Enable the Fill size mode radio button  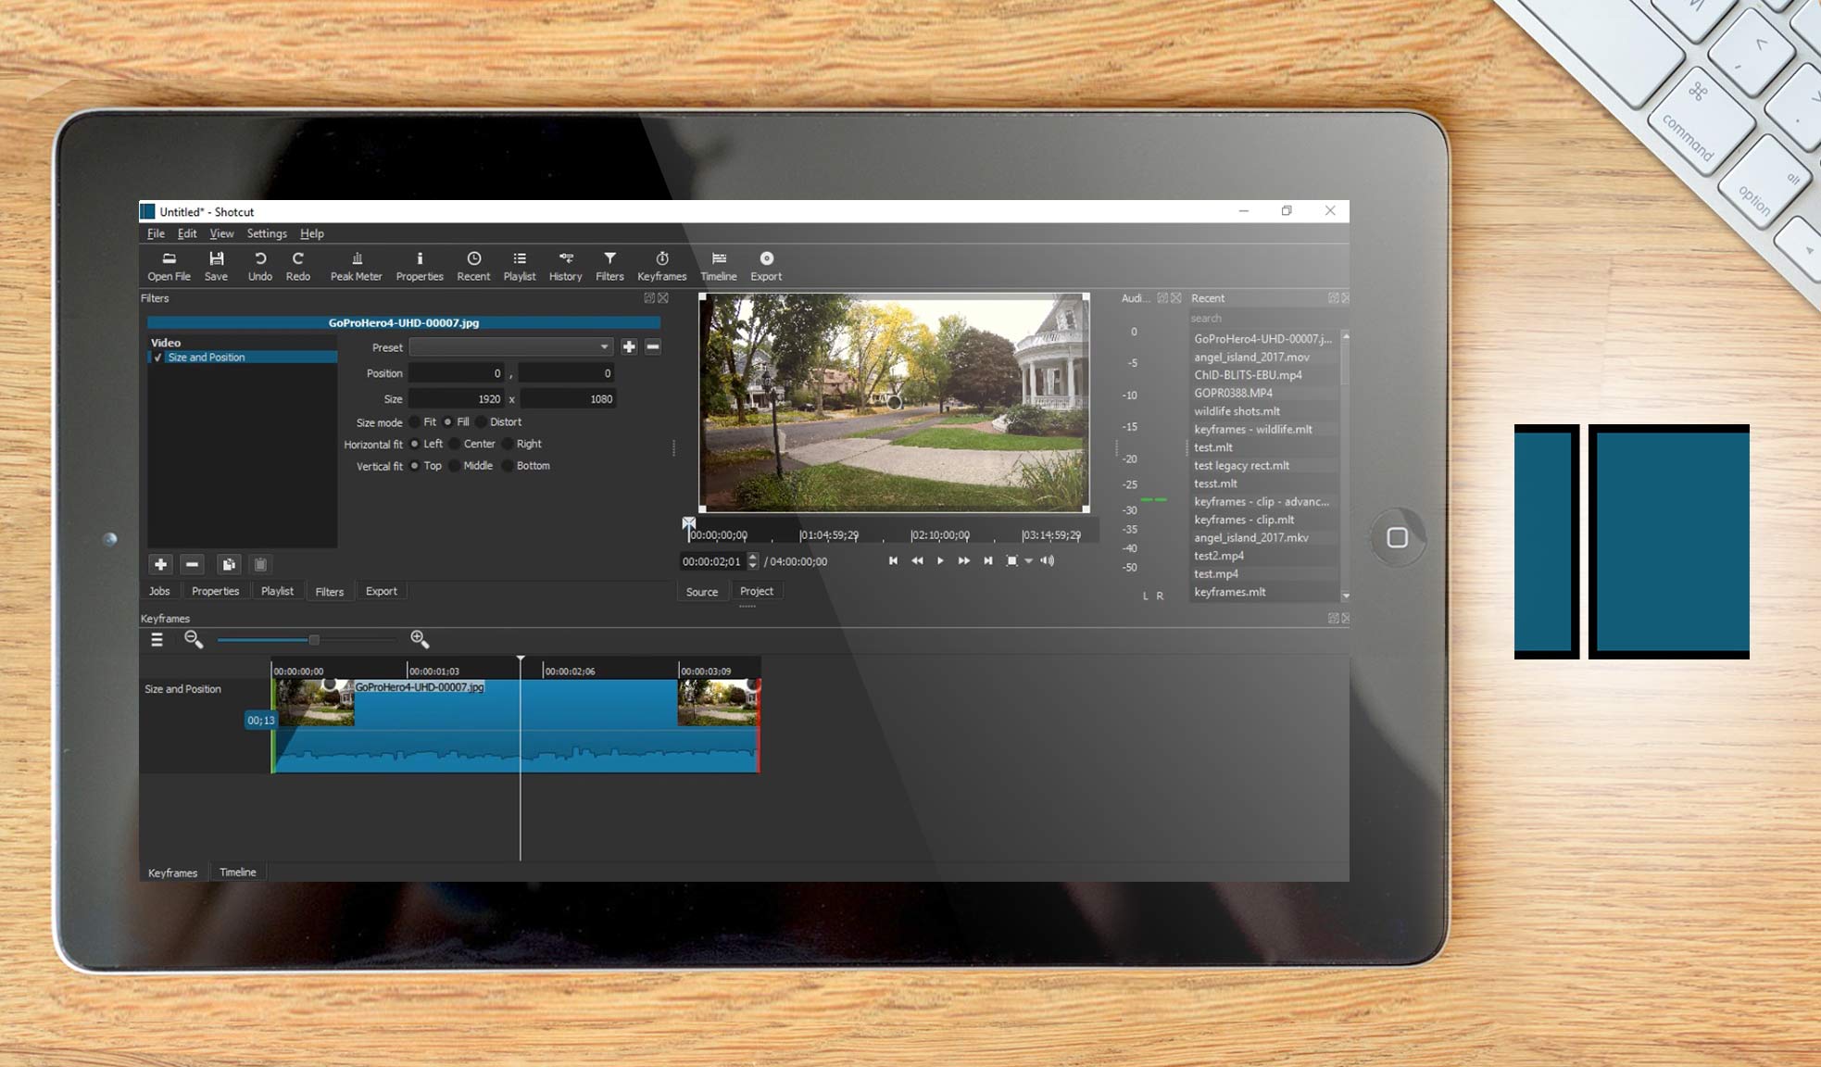(x=448, y=422)
